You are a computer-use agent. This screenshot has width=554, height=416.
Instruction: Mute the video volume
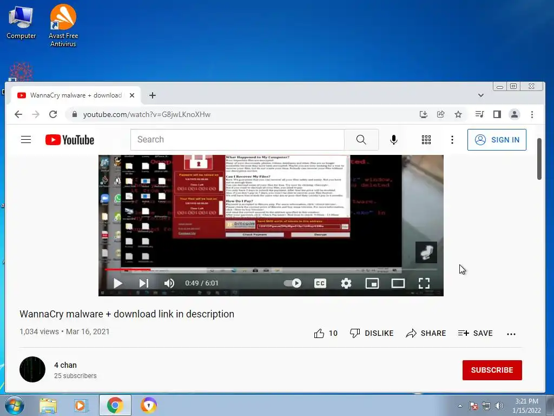click(169, 283)
